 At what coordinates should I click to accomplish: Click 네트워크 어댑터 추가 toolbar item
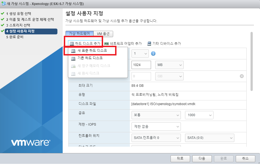(123, 44)
